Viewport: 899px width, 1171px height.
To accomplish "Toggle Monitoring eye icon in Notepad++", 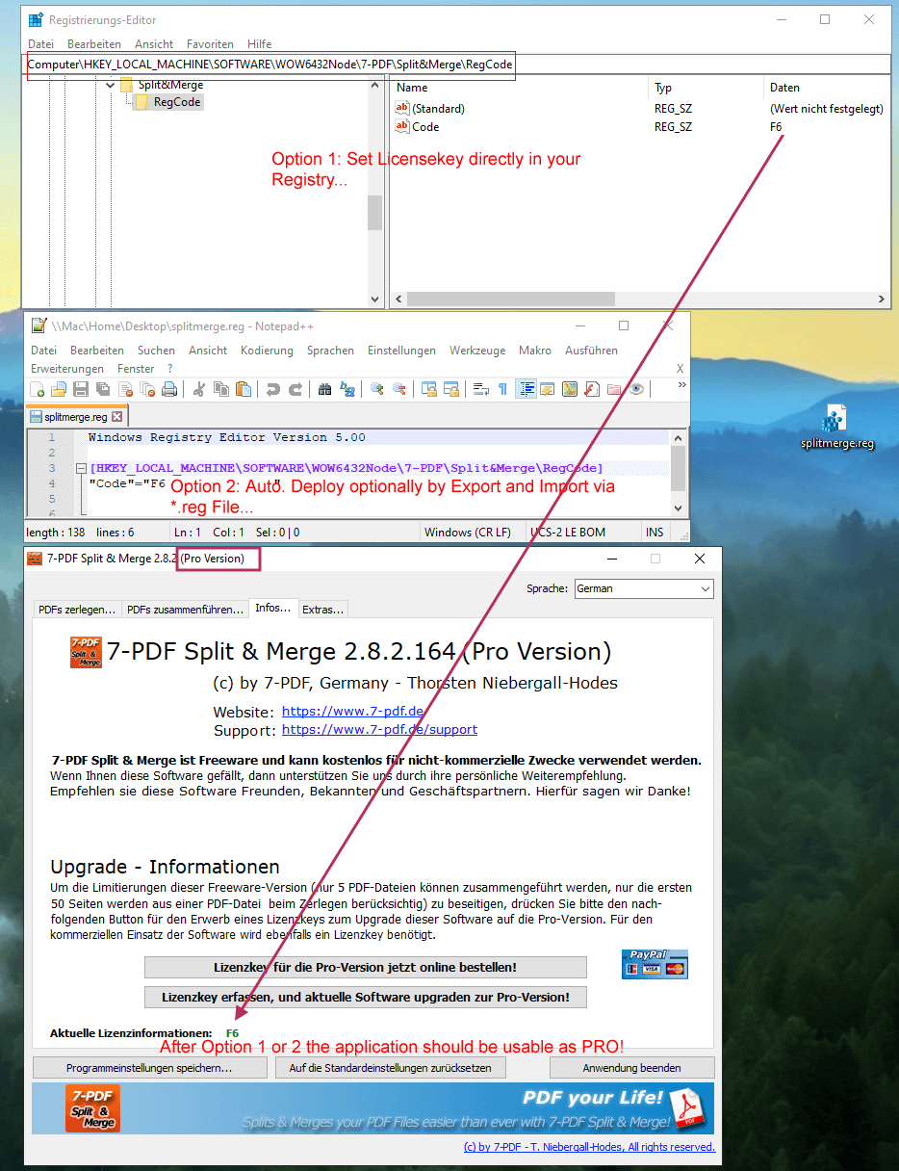I will tap(636, 389).
